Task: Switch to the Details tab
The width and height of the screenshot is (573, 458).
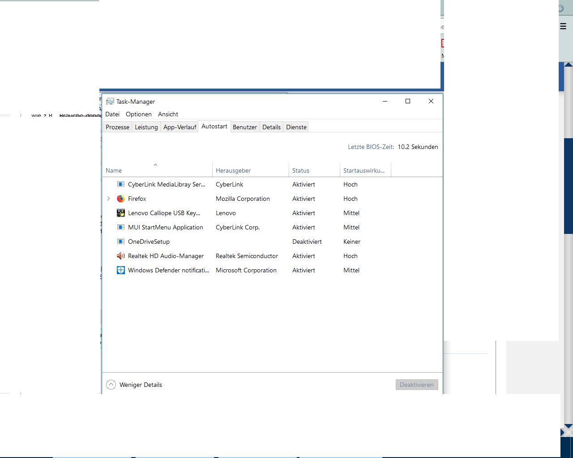Action: [271, 127]
